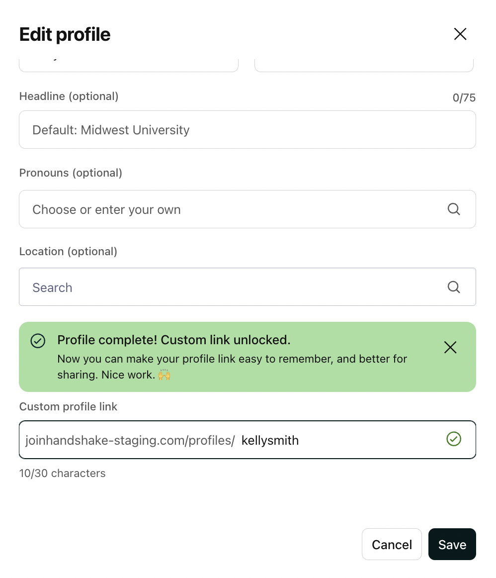
Task: Close the Edit profile dialog
Action: (x=460, y=34)
